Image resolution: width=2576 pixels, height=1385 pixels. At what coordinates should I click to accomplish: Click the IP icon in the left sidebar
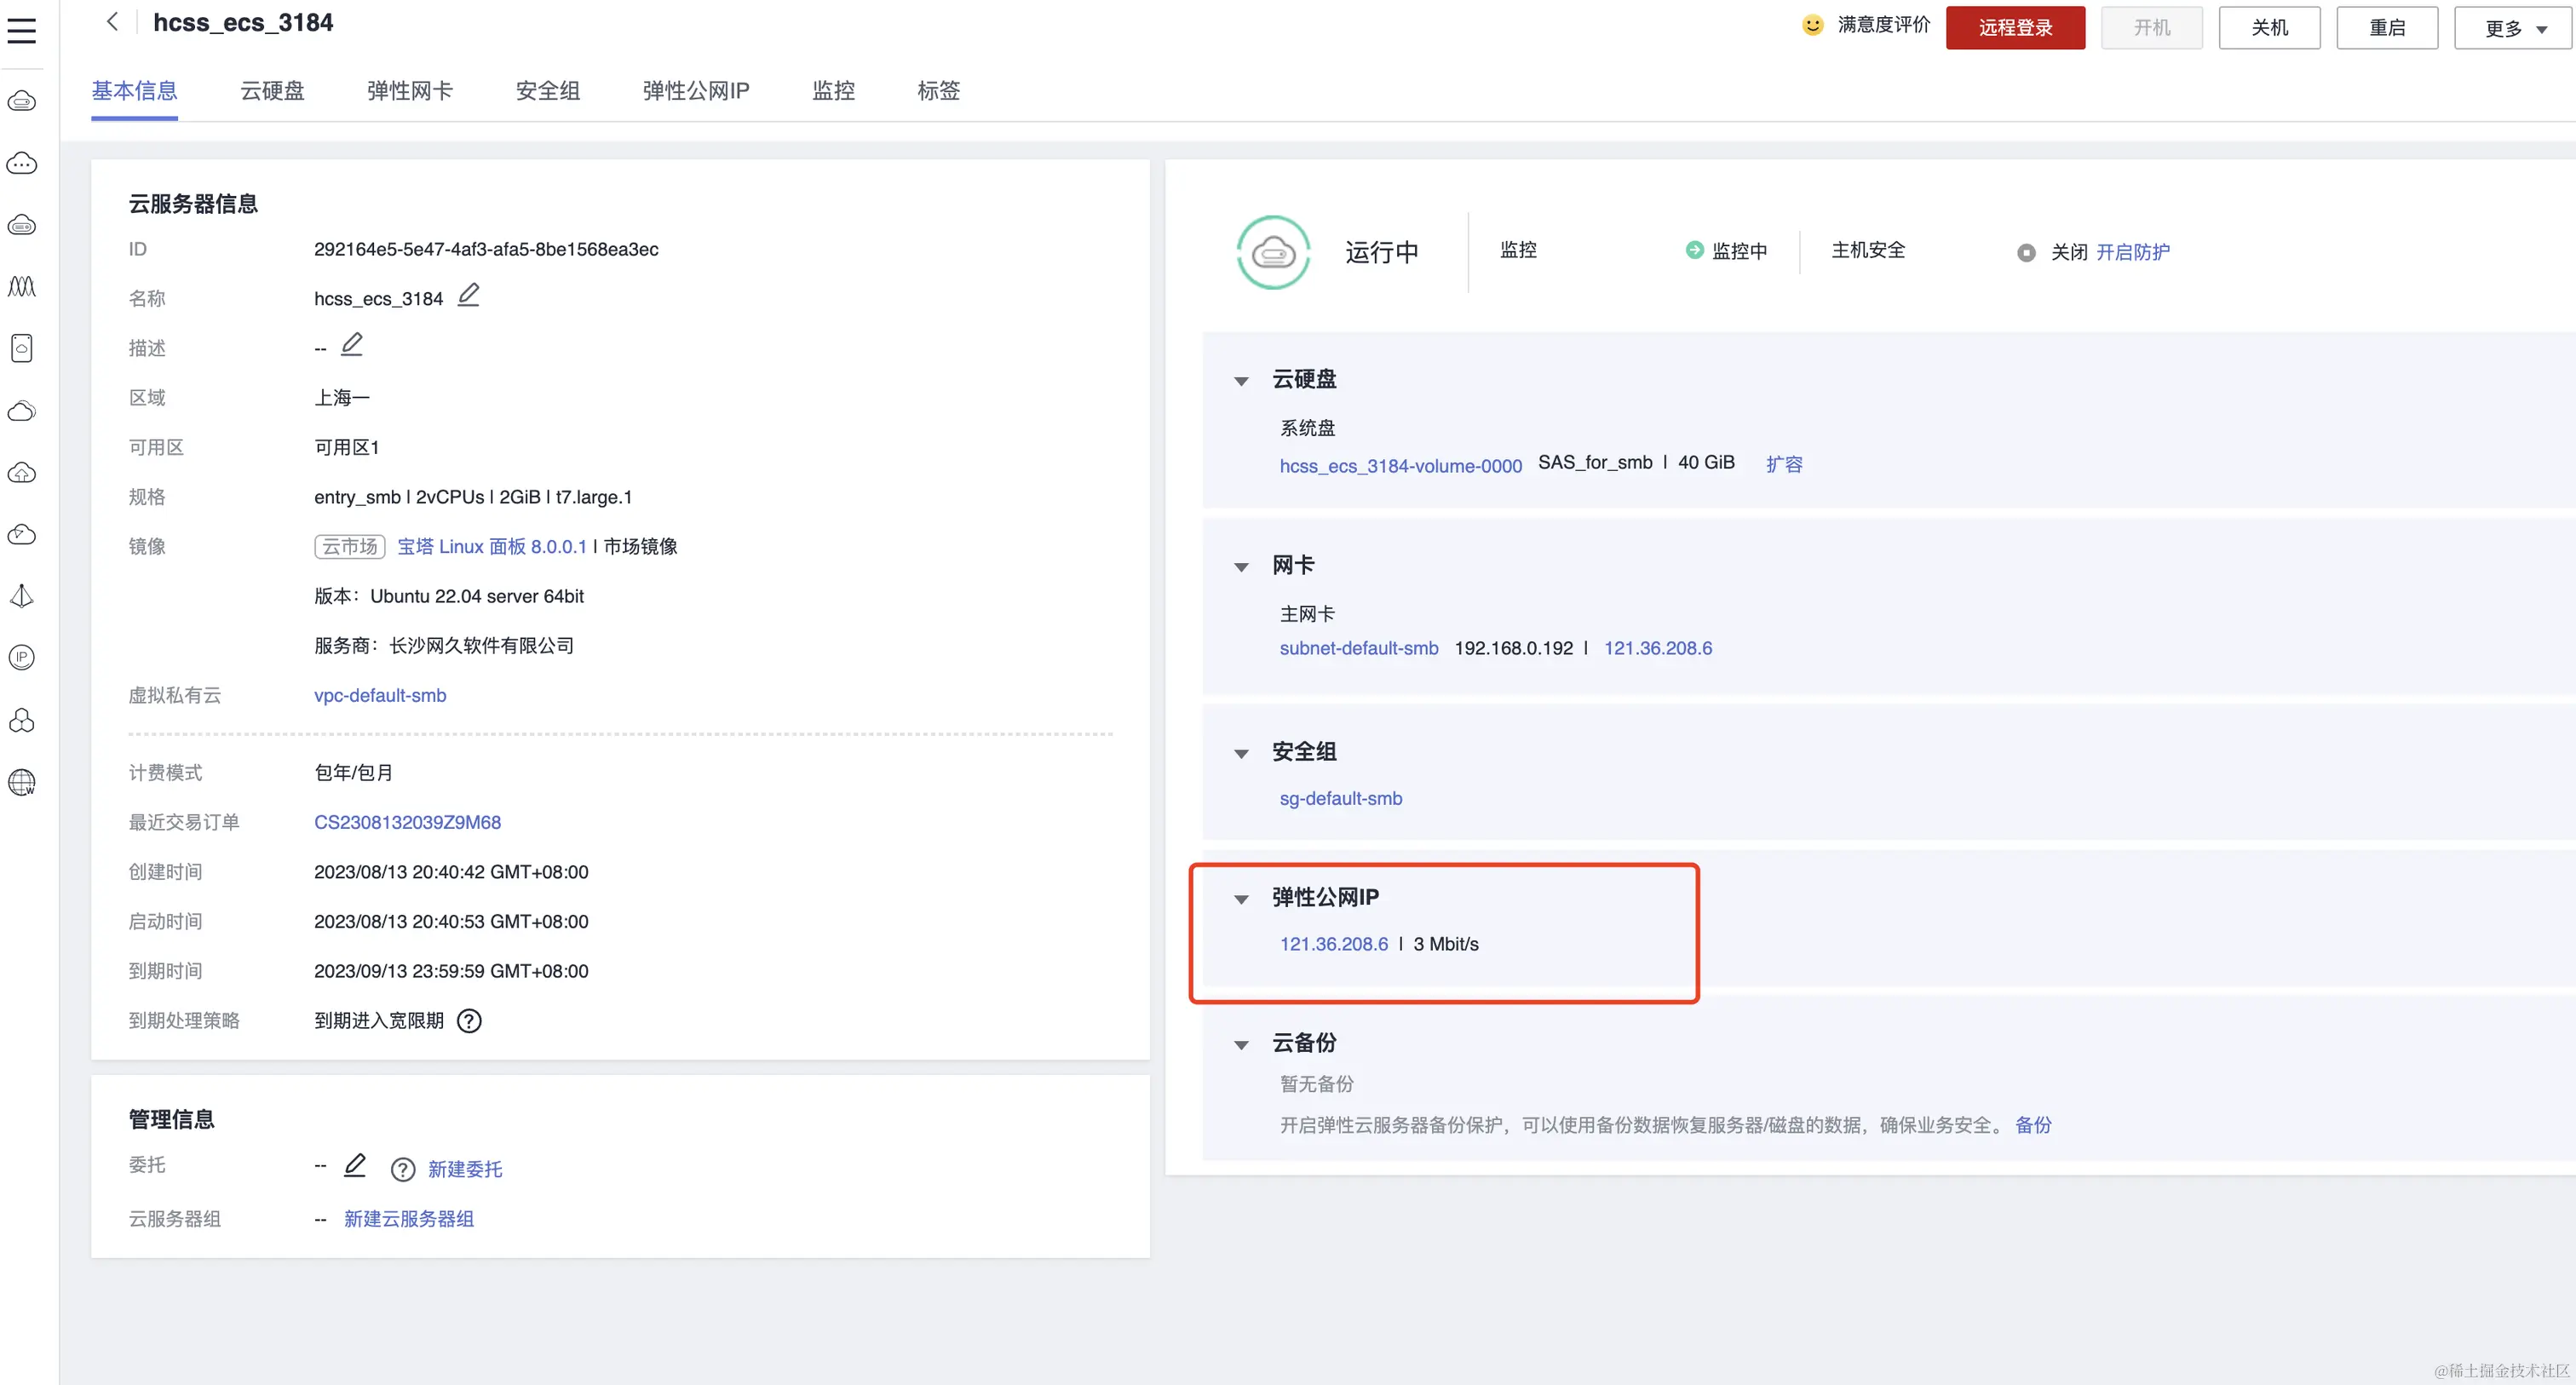(x=22, y=657)
